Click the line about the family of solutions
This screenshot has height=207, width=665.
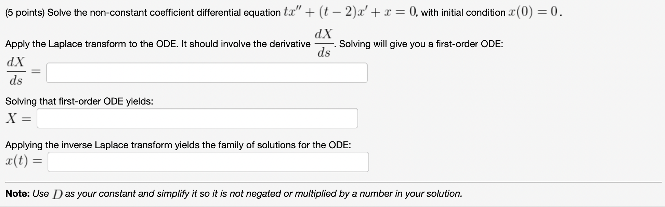[x=177, y=145]
